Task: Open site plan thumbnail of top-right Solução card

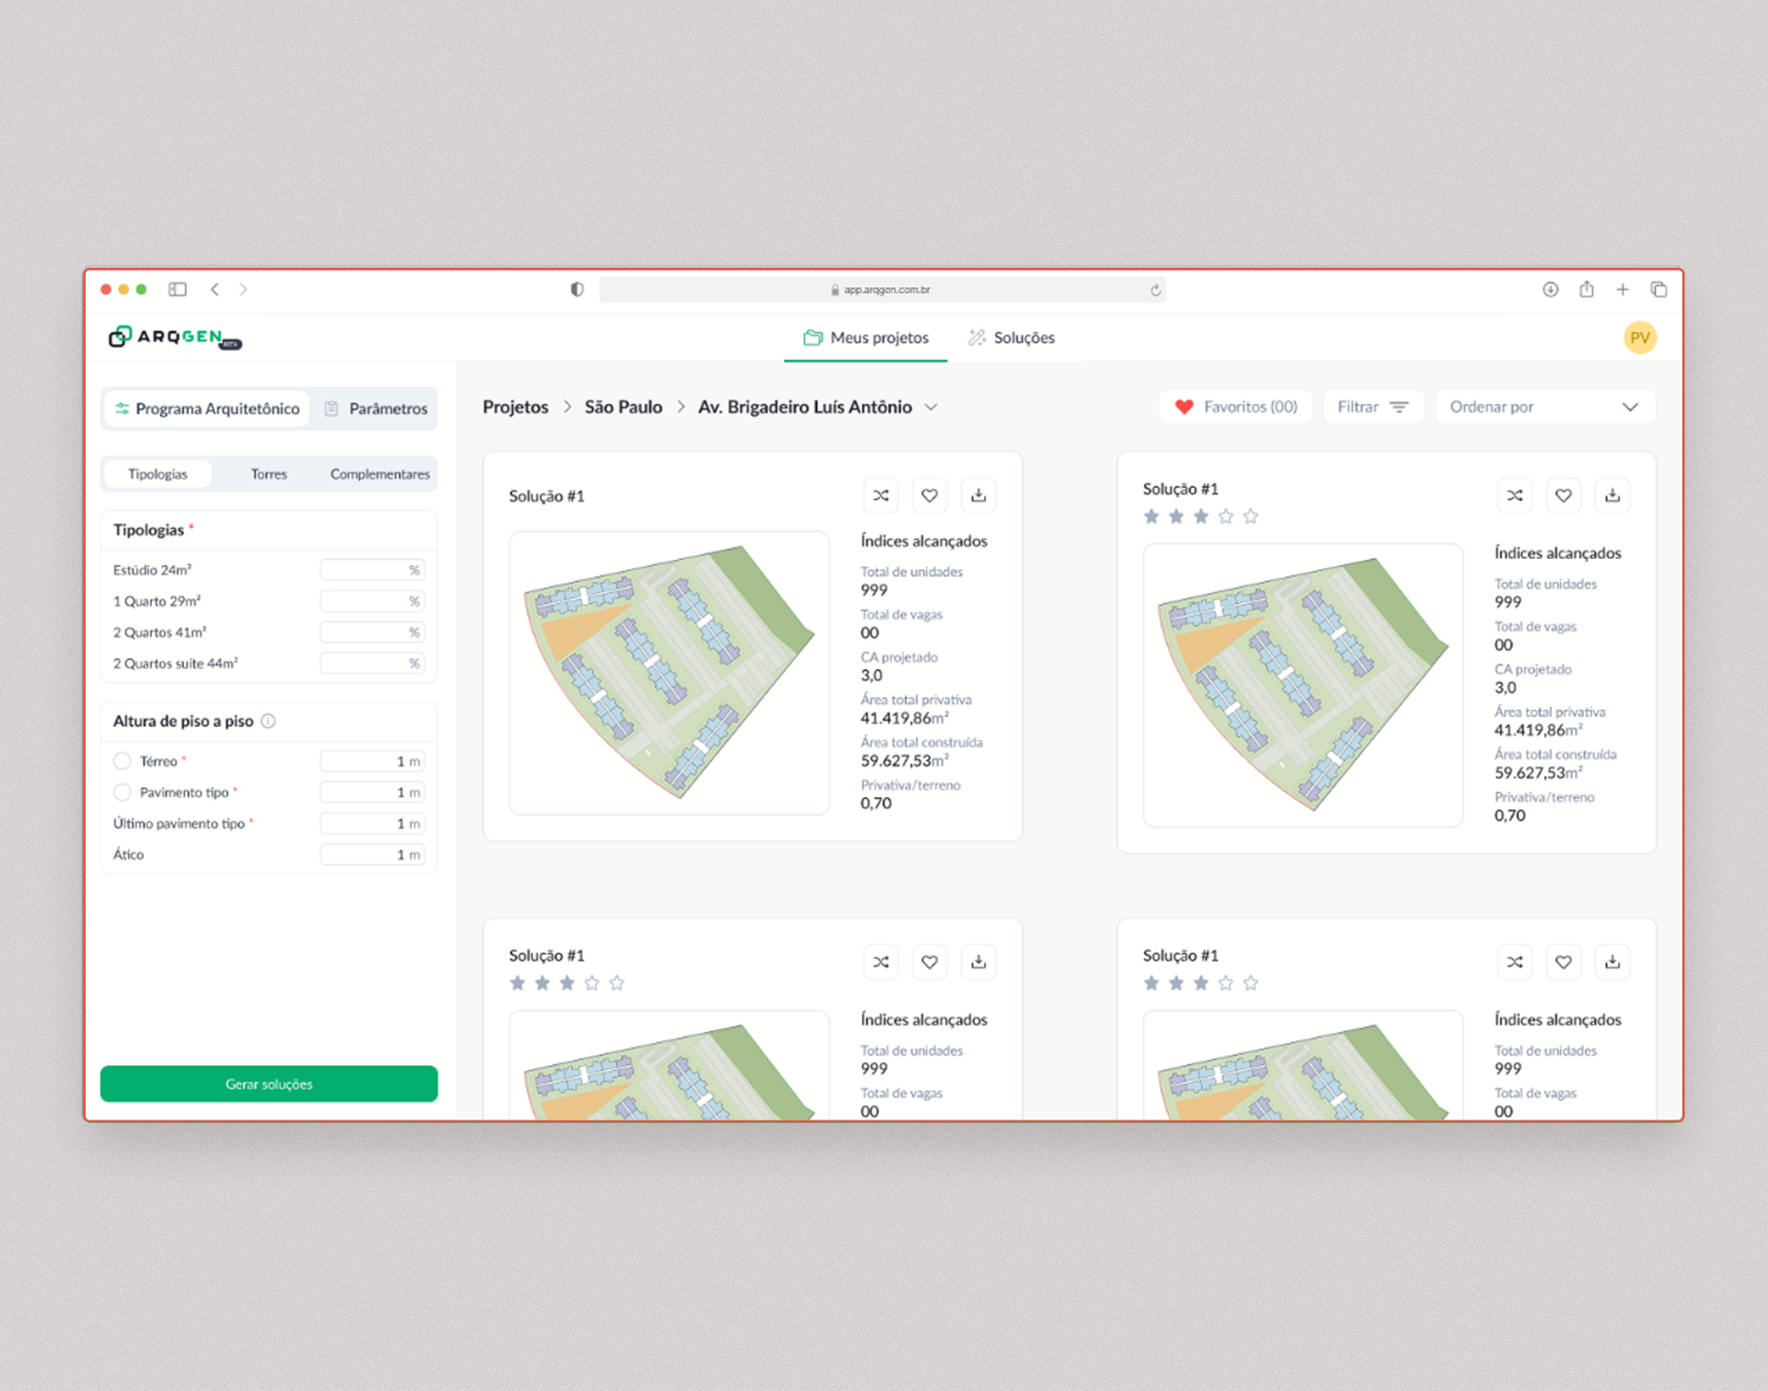Action: (1303, 685)
